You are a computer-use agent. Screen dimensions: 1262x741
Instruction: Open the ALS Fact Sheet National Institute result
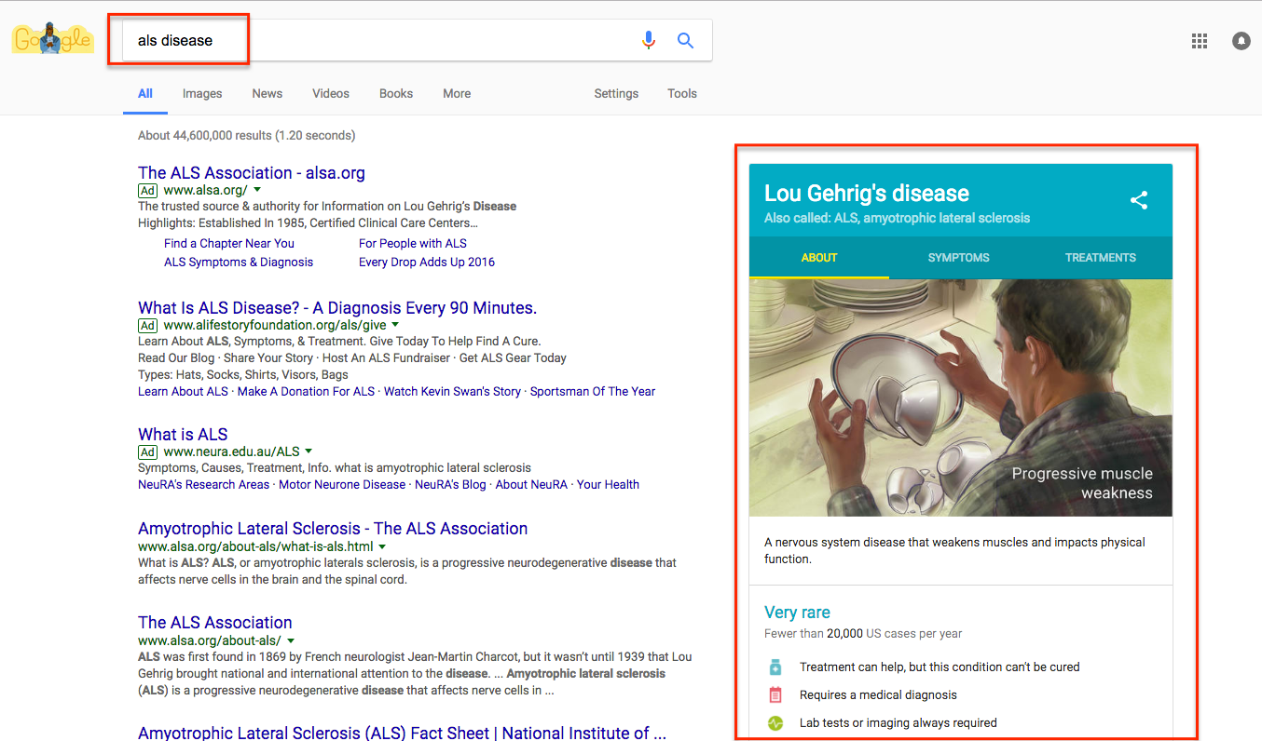click(x=402, y=733)
